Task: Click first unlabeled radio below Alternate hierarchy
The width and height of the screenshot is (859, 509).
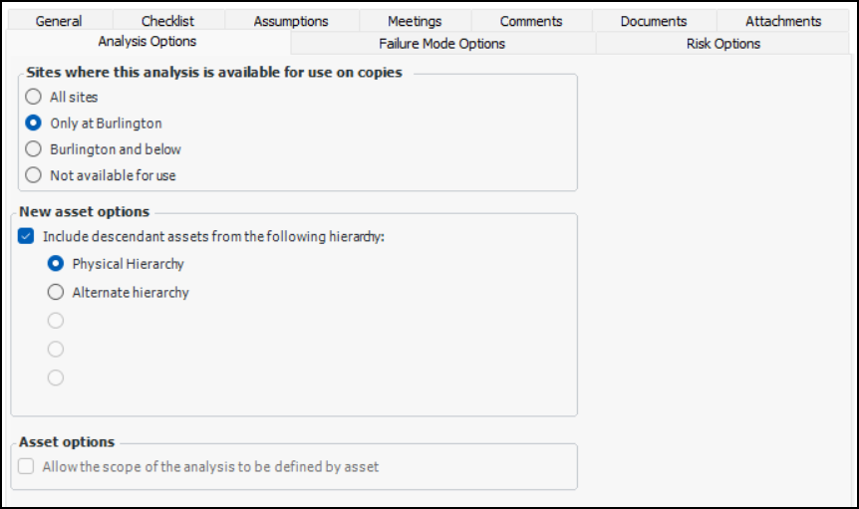Action: coord(57,321)
